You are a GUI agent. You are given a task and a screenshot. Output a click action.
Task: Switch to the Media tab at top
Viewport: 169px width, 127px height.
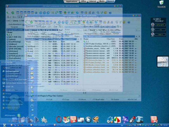(102, 1)
